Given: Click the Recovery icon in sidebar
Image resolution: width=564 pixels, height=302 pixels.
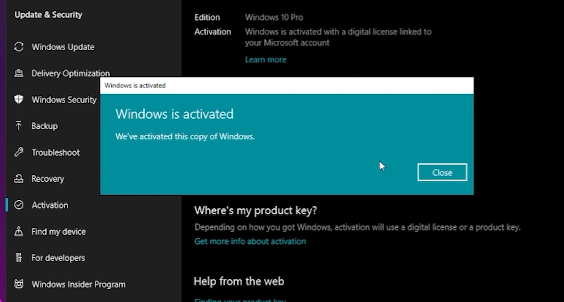Looking at the screenshot, I should click(x=19, y=179).
